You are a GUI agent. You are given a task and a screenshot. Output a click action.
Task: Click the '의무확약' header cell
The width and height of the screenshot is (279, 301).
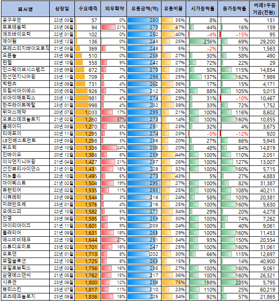114,9
